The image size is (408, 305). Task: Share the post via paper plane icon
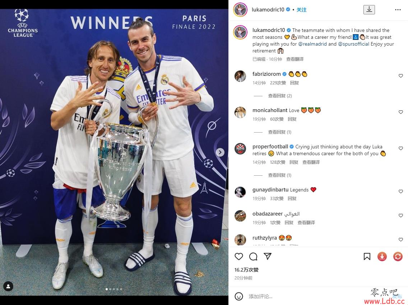click(x=268, y=257)
